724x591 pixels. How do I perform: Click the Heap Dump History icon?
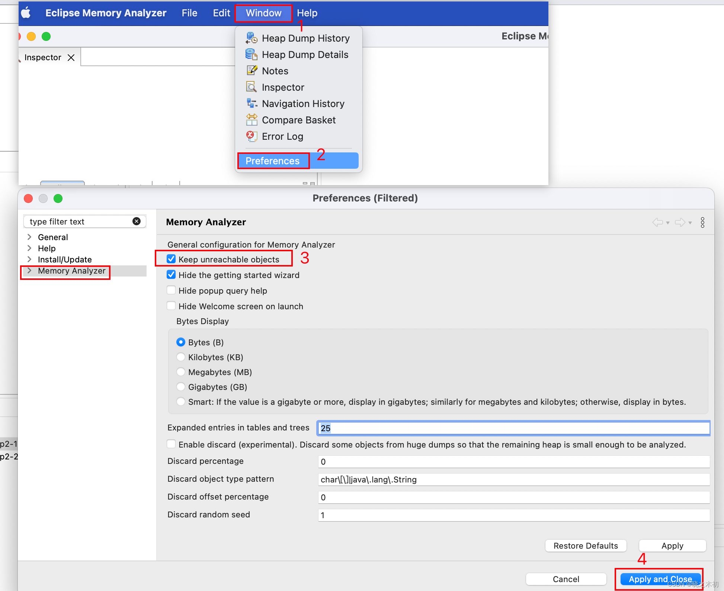click(252, 38)
